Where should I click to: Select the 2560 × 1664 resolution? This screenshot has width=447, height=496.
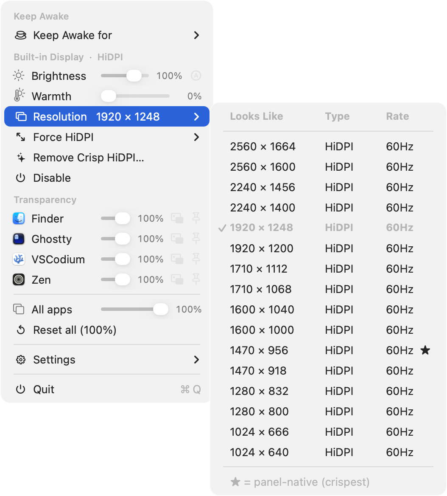click(328, 147)
